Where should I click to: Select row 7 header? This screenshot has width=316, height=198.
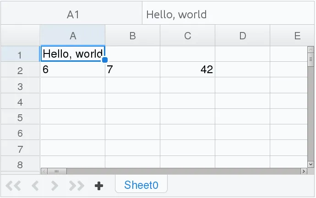pos(20,148)
